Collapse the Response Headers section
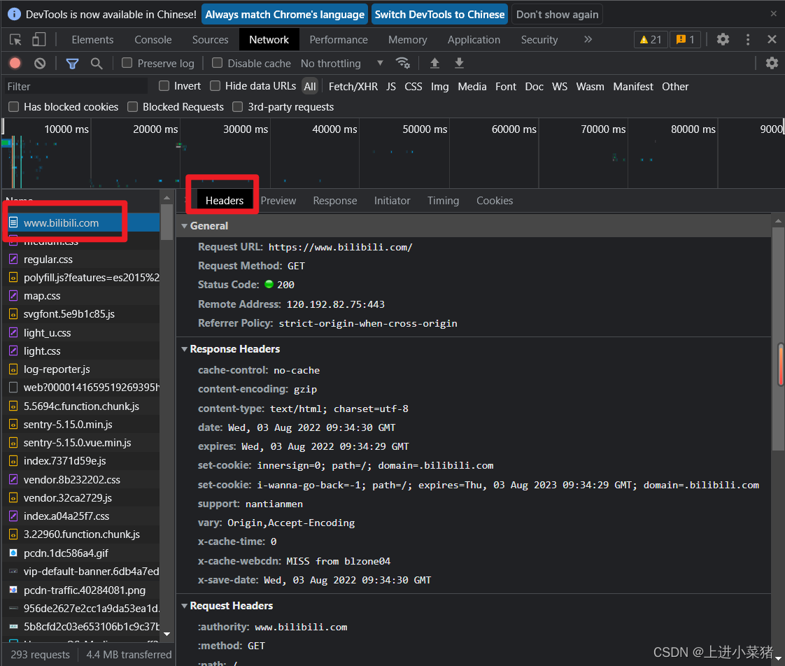Screen dimensions: 785x666 click(x=184, y=349)
